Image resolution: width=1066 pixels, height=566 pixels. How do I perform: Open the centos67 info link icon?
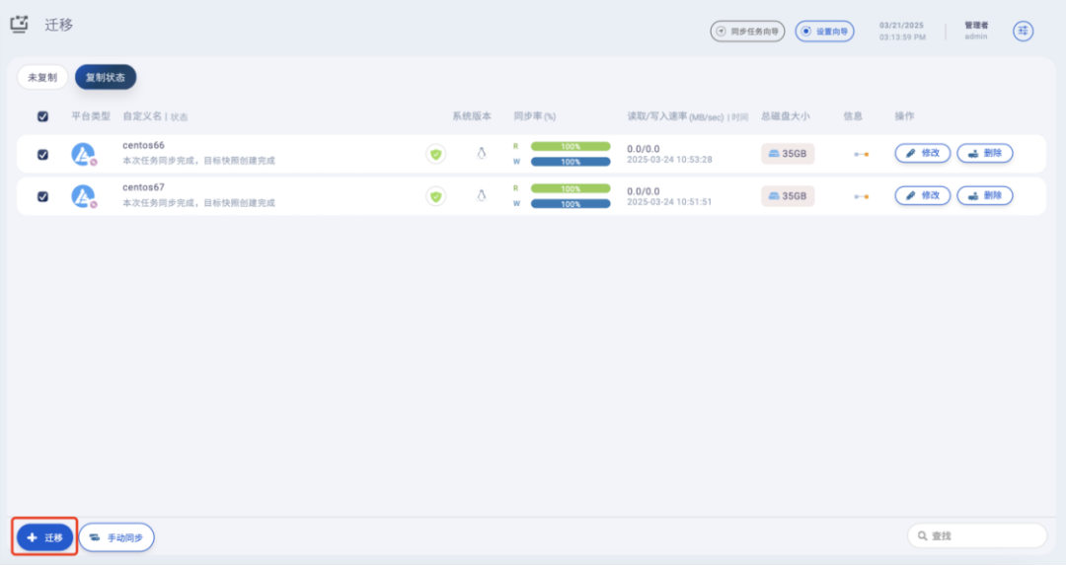pyautogui.click(x=862, y=196)
